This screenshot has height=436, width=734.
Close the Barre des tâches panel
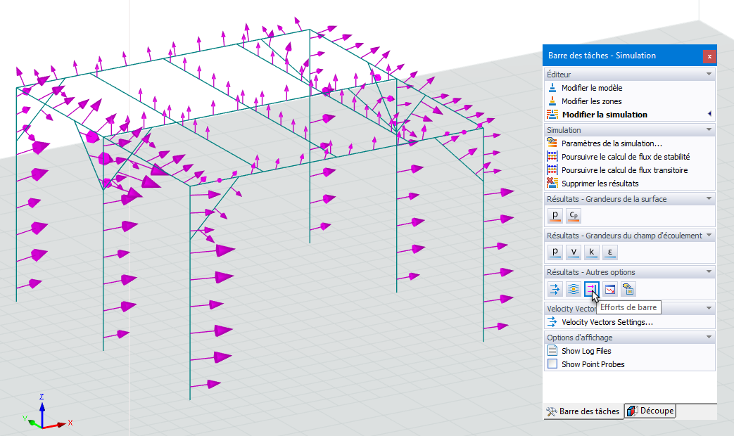coord(709,56)
